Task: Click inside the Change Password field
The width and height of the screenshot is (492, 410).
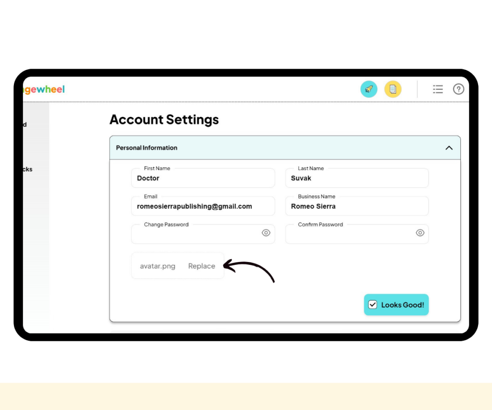Action: pyautogui.click(x=197, y=234)
